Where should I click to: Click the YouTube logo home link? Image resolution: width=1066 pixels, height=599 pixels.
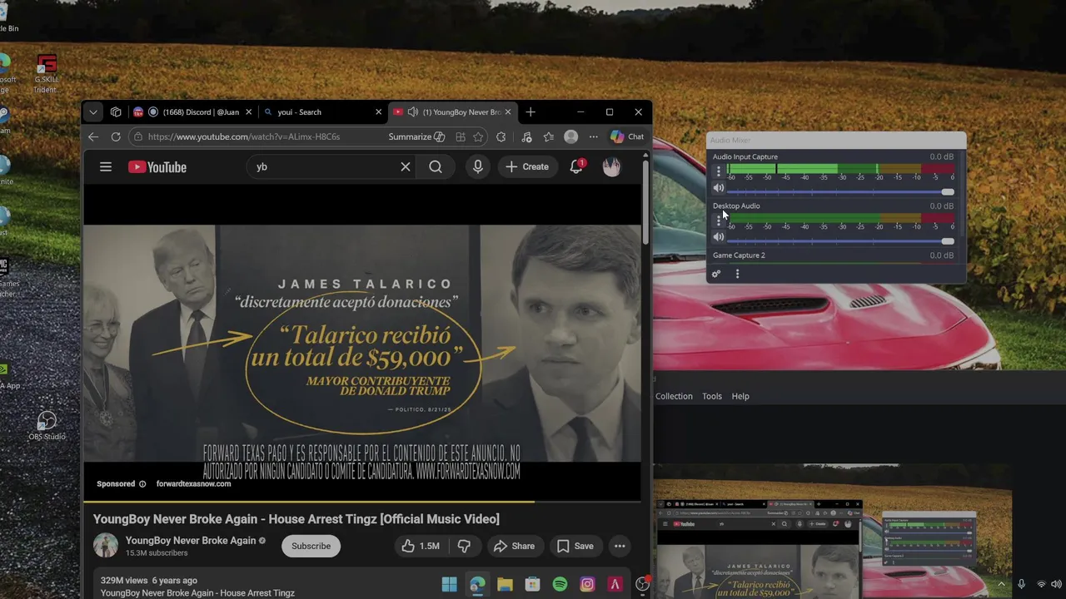click(x=157, y=167)
